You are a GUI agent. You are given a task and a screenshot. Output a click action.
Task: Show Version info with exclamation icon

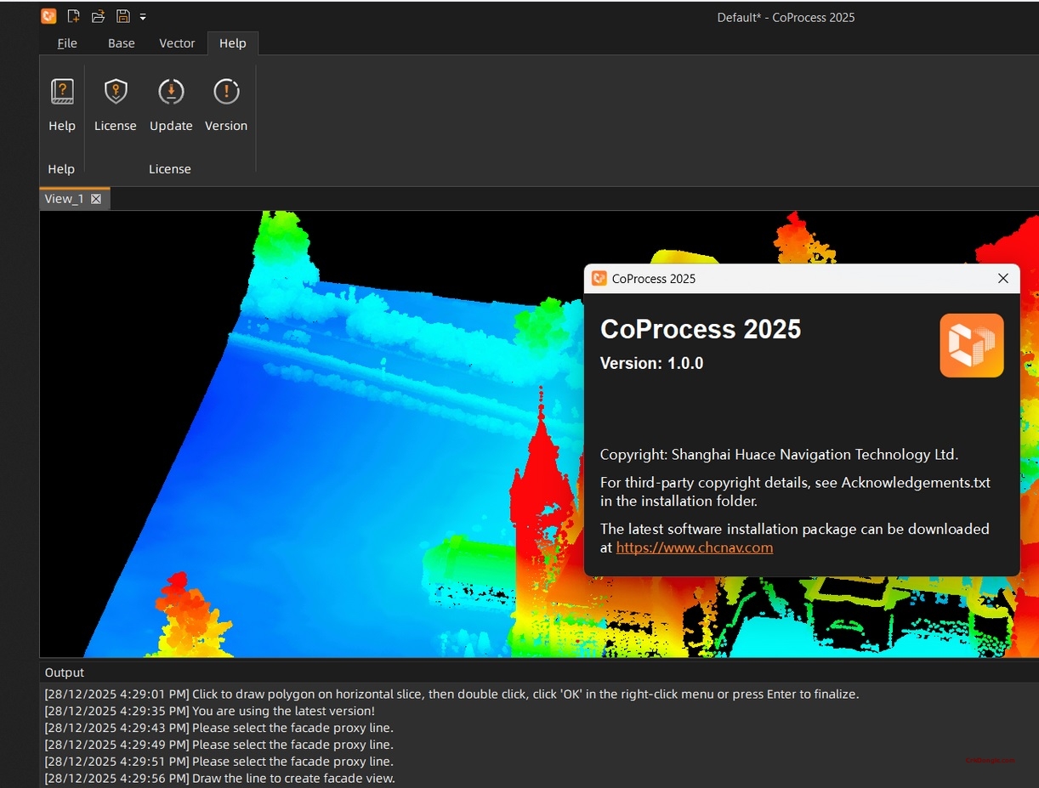tap(226, 91)
